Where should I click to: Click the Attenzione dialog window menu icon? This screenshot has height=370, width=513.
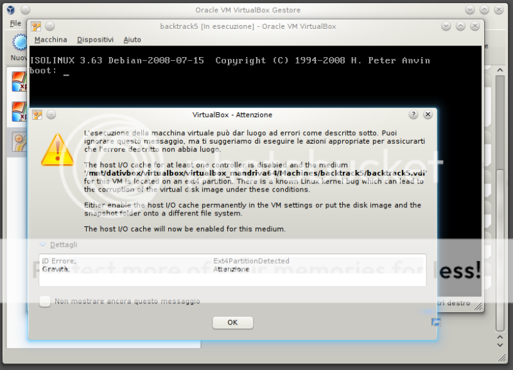(37, 115)
